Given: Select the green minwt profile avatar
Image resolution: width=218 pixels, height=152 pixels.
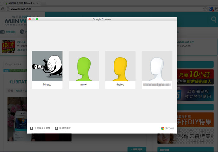Looking at the screenshot, I should click(x=84, y=66).
